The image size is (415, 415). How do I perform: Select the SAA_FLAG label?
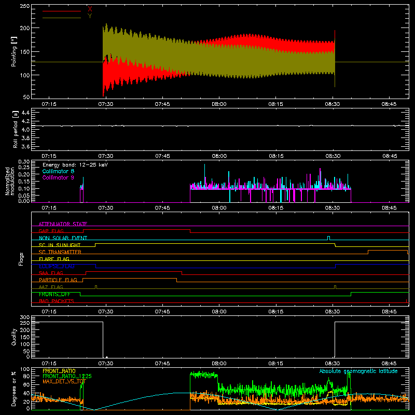[x=51, y=273]
